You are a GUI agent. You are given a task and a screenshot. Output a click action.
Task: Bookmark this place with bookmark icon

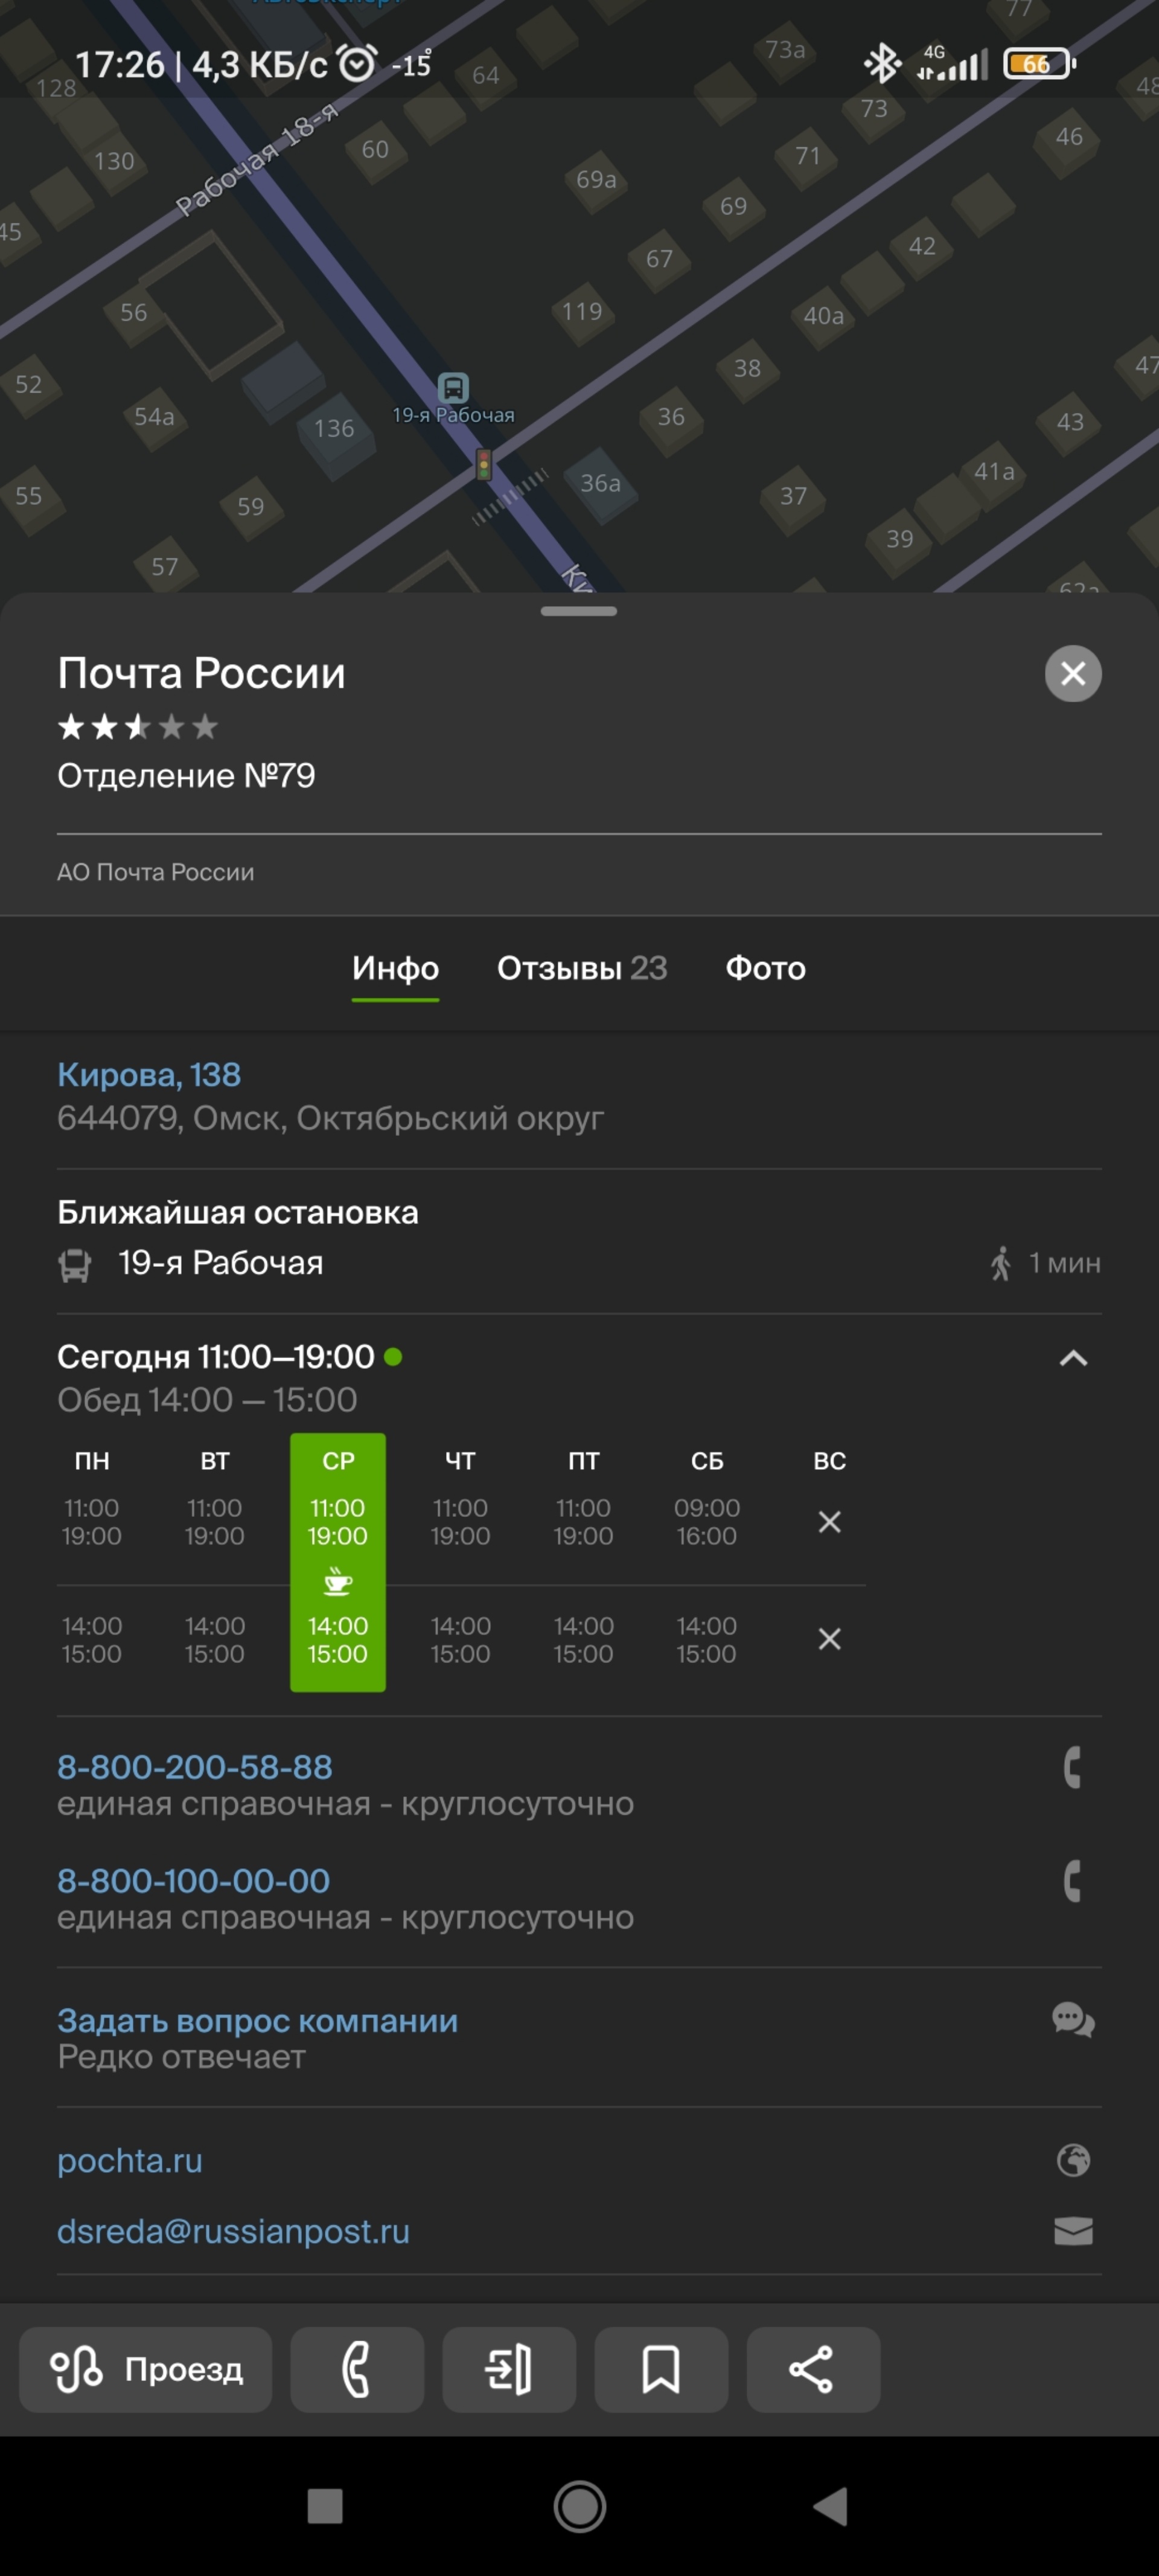tap(661, 2369)
